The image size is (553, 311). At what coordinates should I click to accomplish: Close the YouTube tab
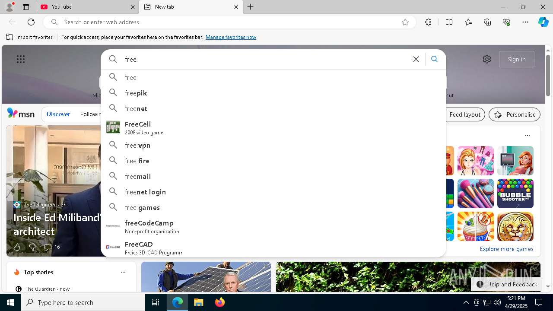133,7
